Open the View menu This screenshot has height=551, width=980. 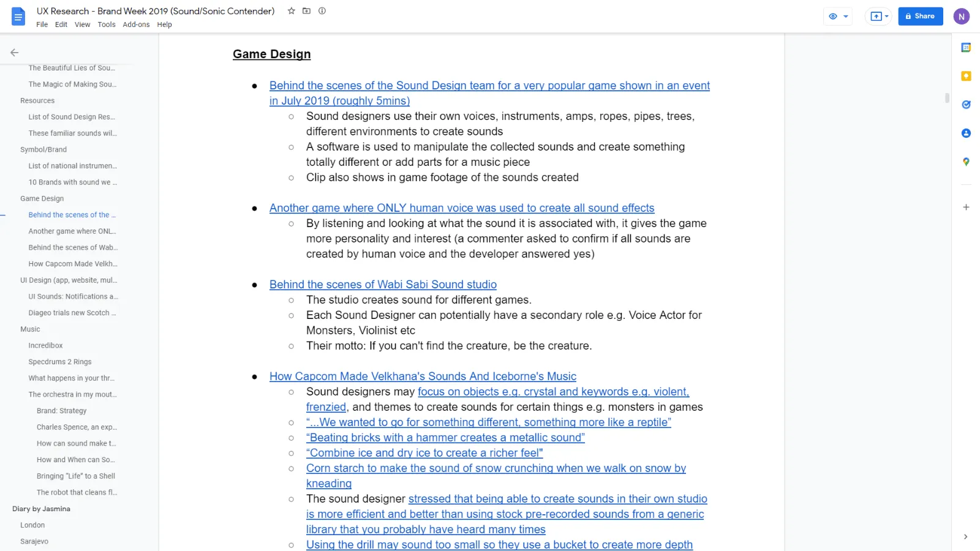click(x=83, y=24)
